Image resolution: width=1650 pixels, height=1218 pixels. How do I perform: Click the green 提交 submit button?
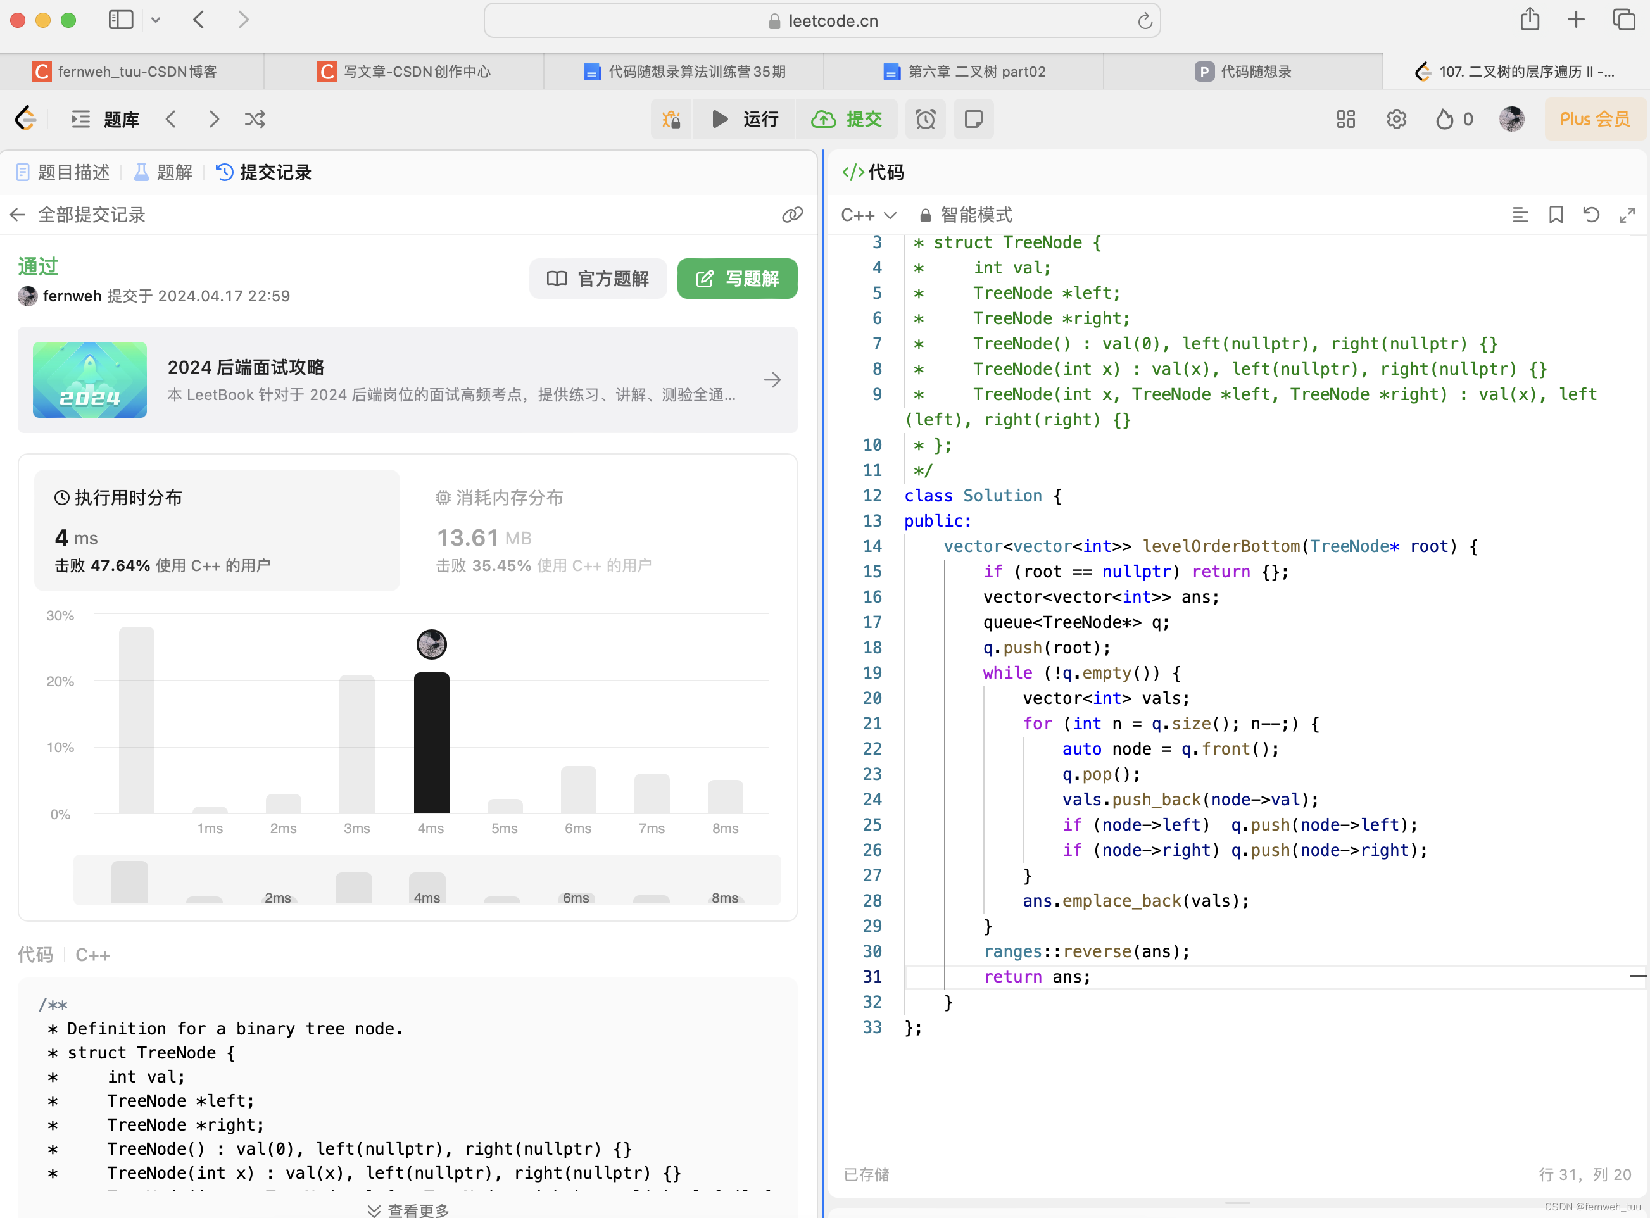847,119
